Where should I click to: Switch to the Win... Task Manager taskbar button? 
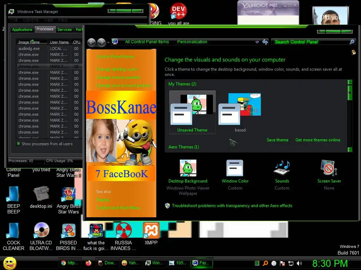(x=154, y=263)
